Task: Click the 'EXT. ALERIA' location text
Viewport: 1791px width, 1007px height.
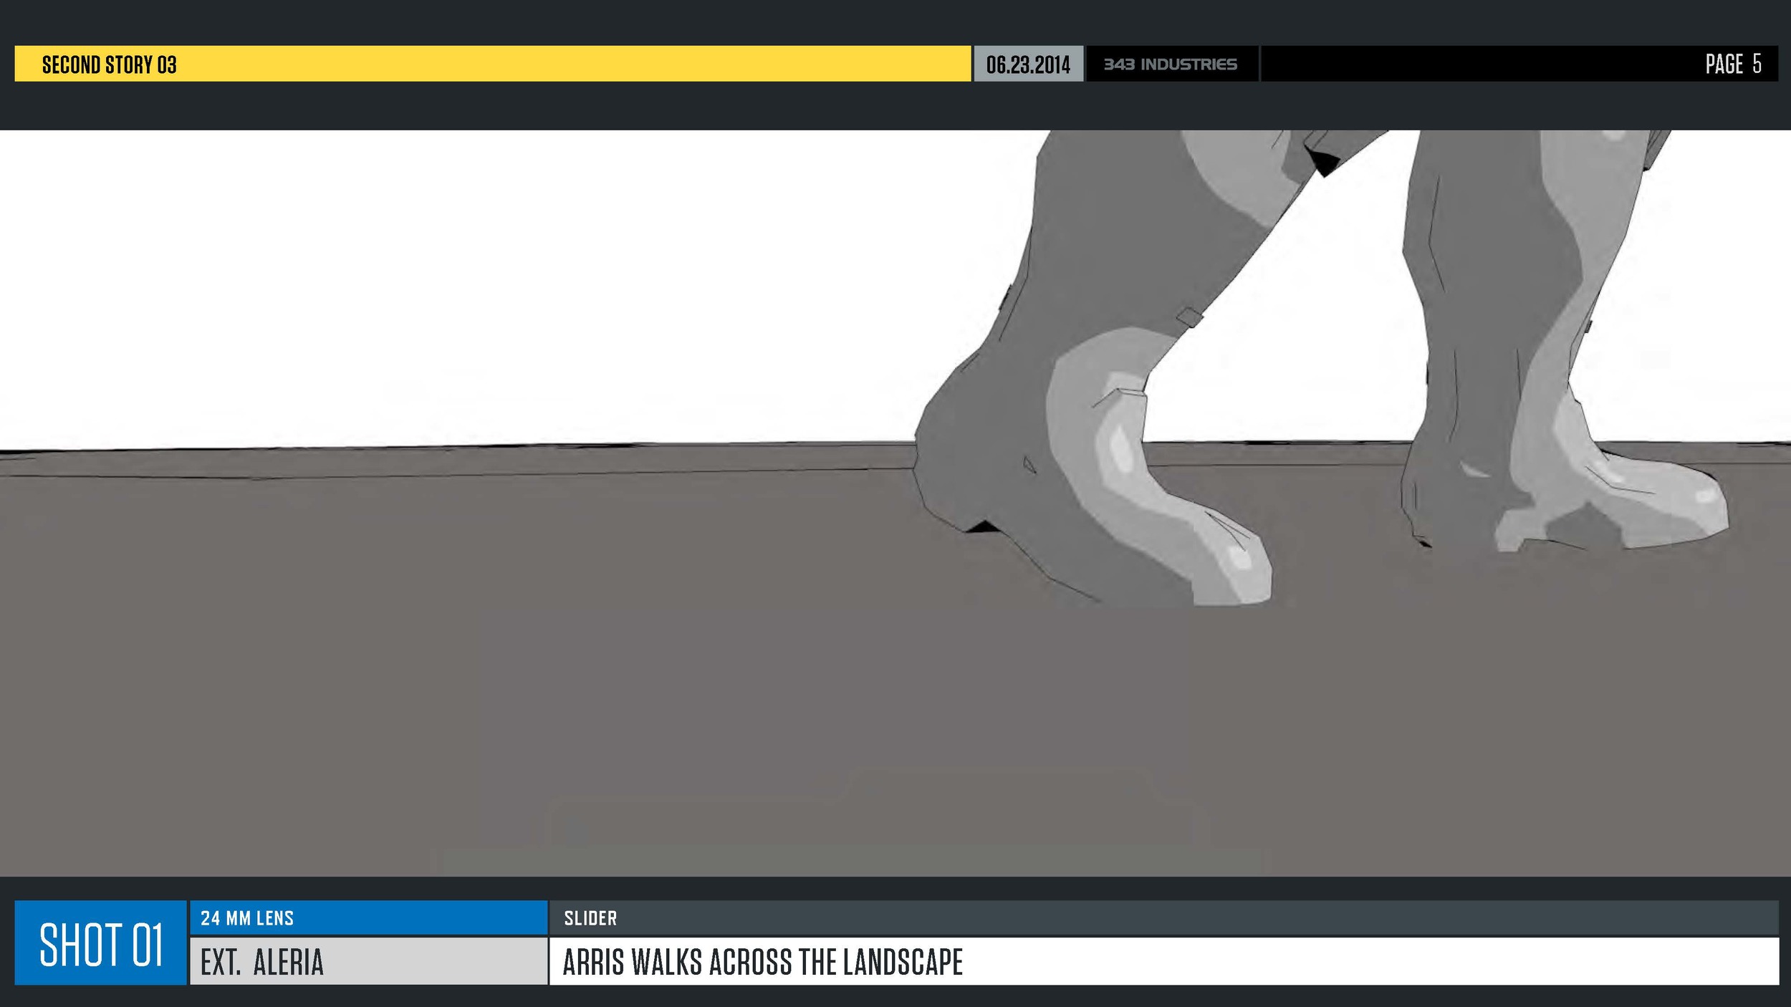Action: [262, 962]
